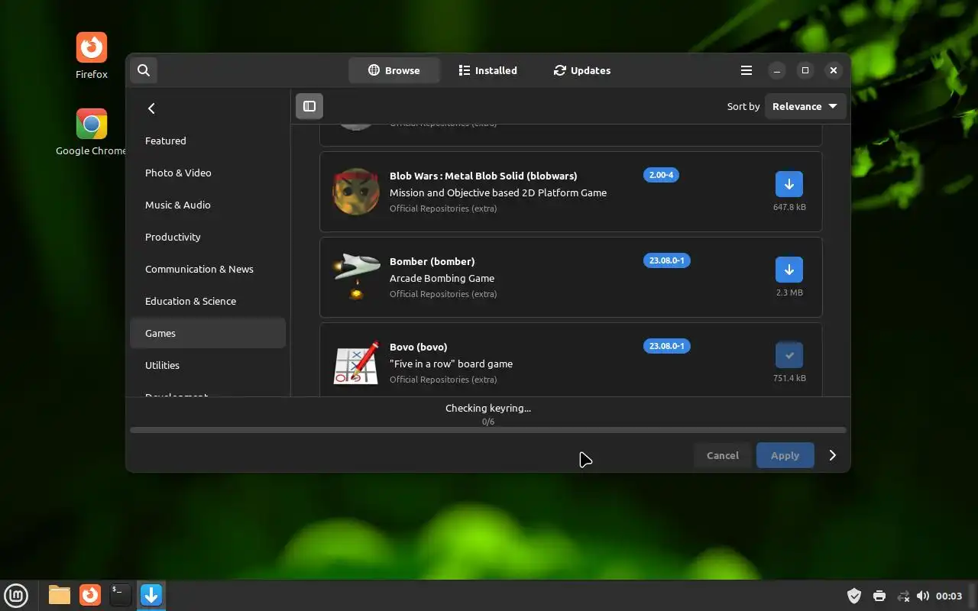Viewport: 978px width, 611px height.
Task: Open the Bomber (bomber) title
Action: click(432, 261)
